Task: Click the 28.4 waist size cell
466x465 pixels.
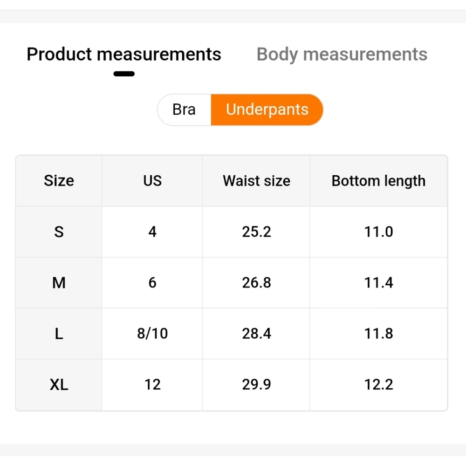Action: pyautogui.click(x=256, y=334)
